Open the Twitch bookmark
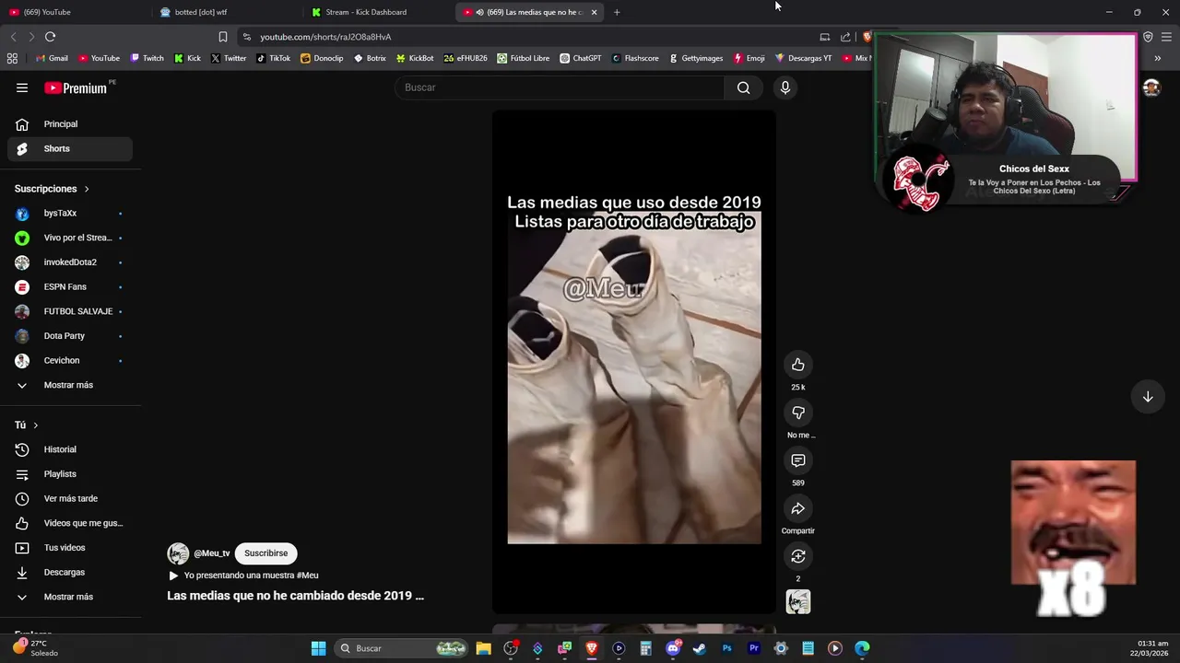The image size is (1180, 663). [147, 58]
